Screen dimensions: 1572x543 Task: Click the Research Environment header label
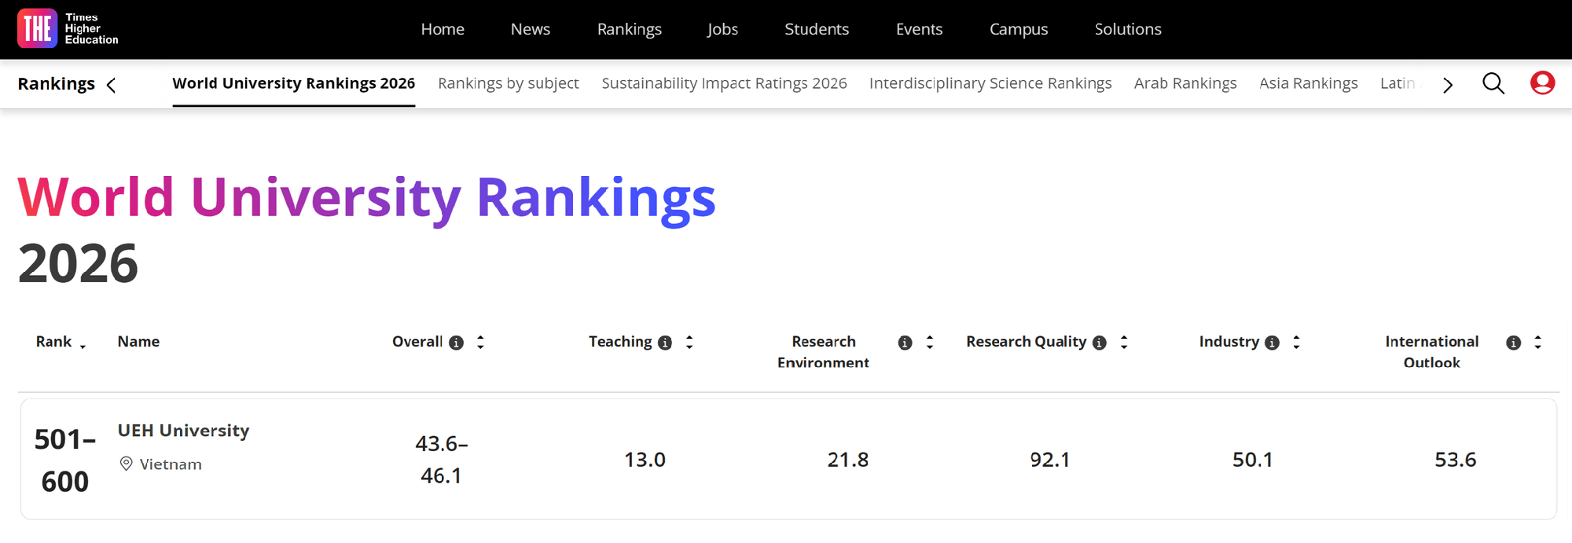(x=824, y=351)
